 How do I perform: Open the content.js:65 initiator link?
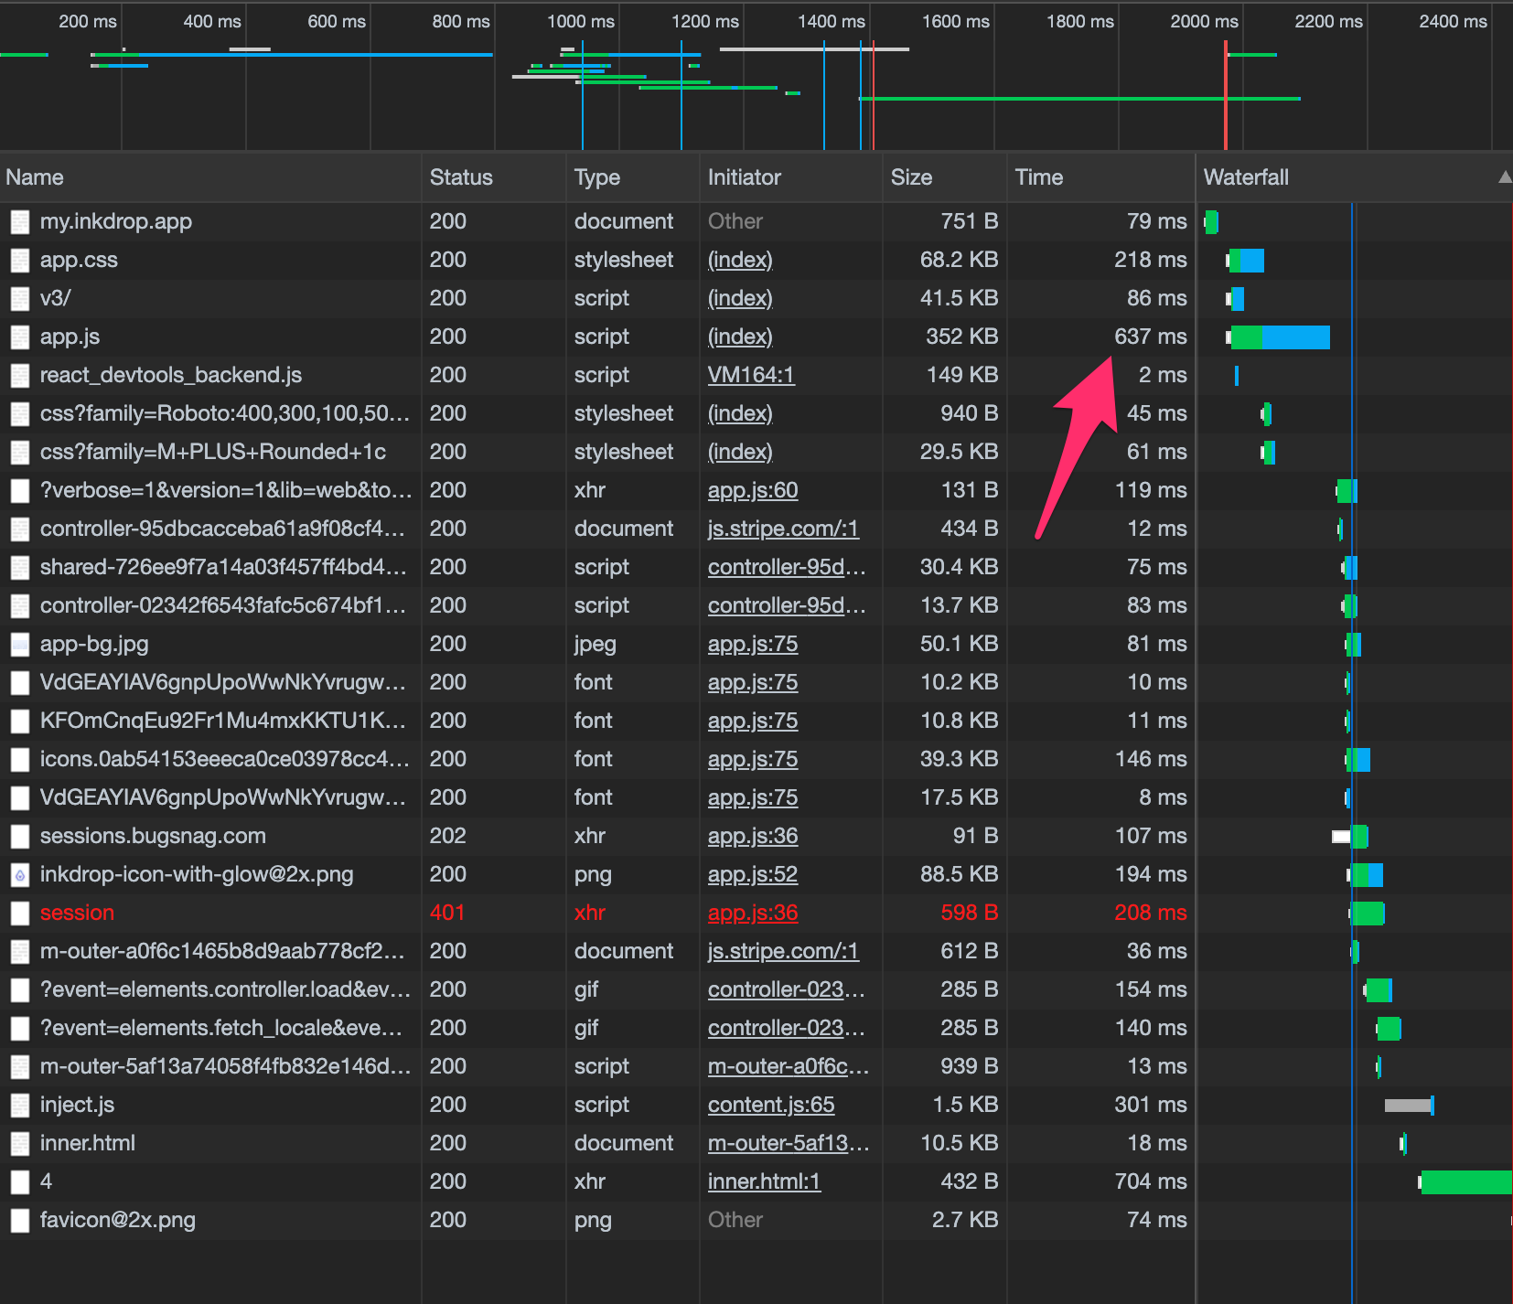(771, 1106)
